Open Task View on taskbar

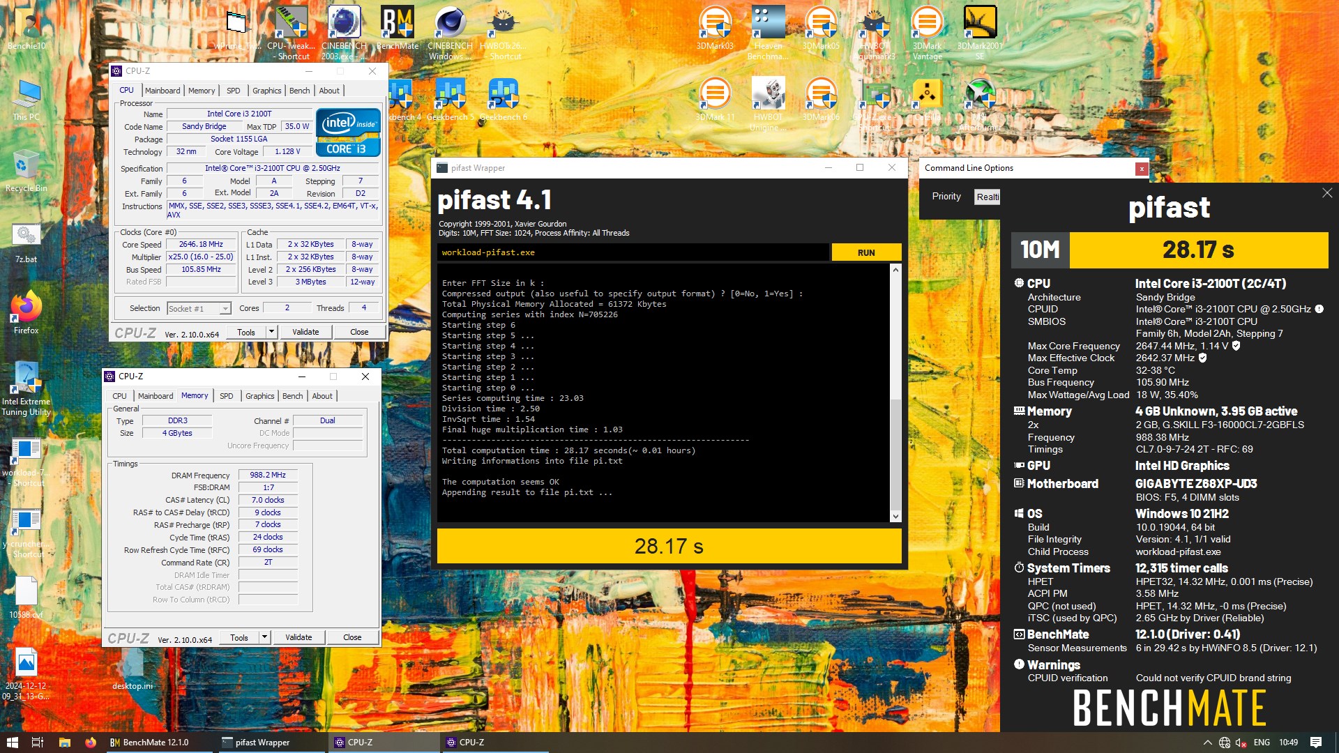click(38, 743)
